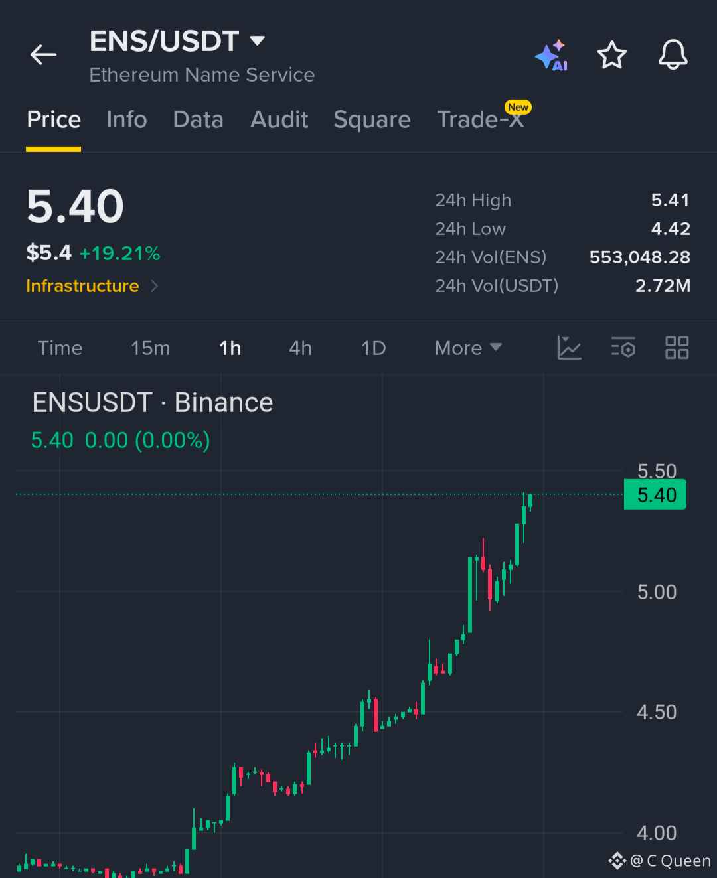Select the 4h interval
717x878 pixels.
coord(301,348)
